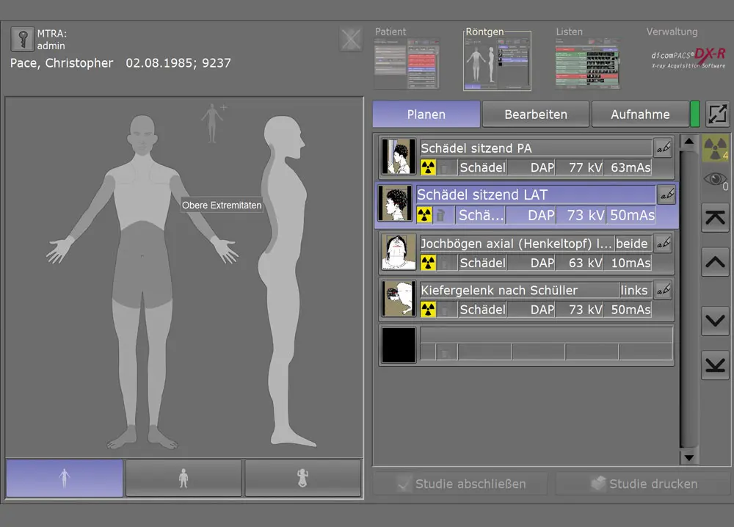Click the key icon for MTRA login

coord(22,40)
